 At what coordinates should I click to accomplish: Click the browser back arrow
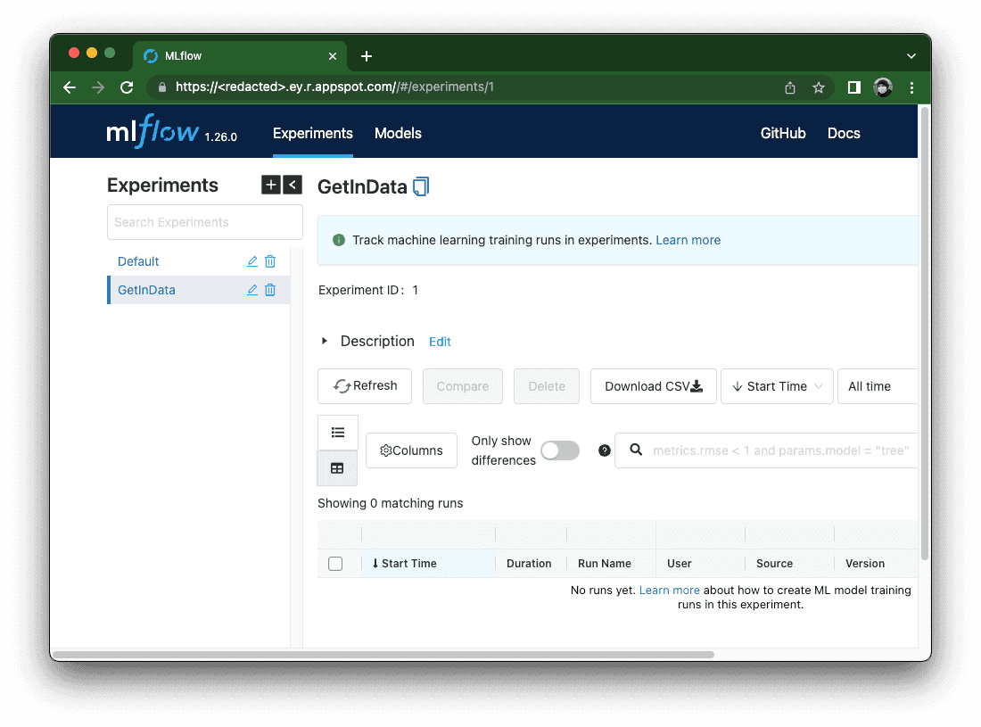(x=70, y=87)
